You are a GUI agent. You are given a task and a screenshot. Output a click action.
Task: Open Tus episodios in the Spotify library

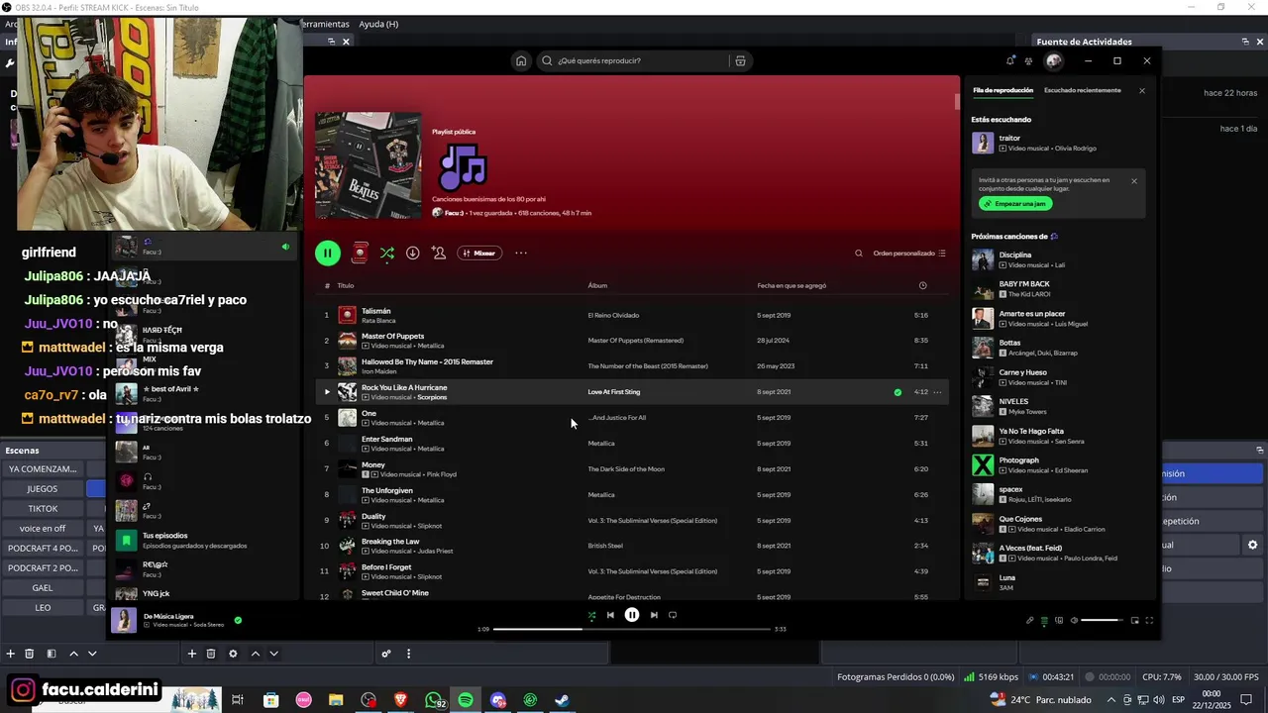[205, 541]
